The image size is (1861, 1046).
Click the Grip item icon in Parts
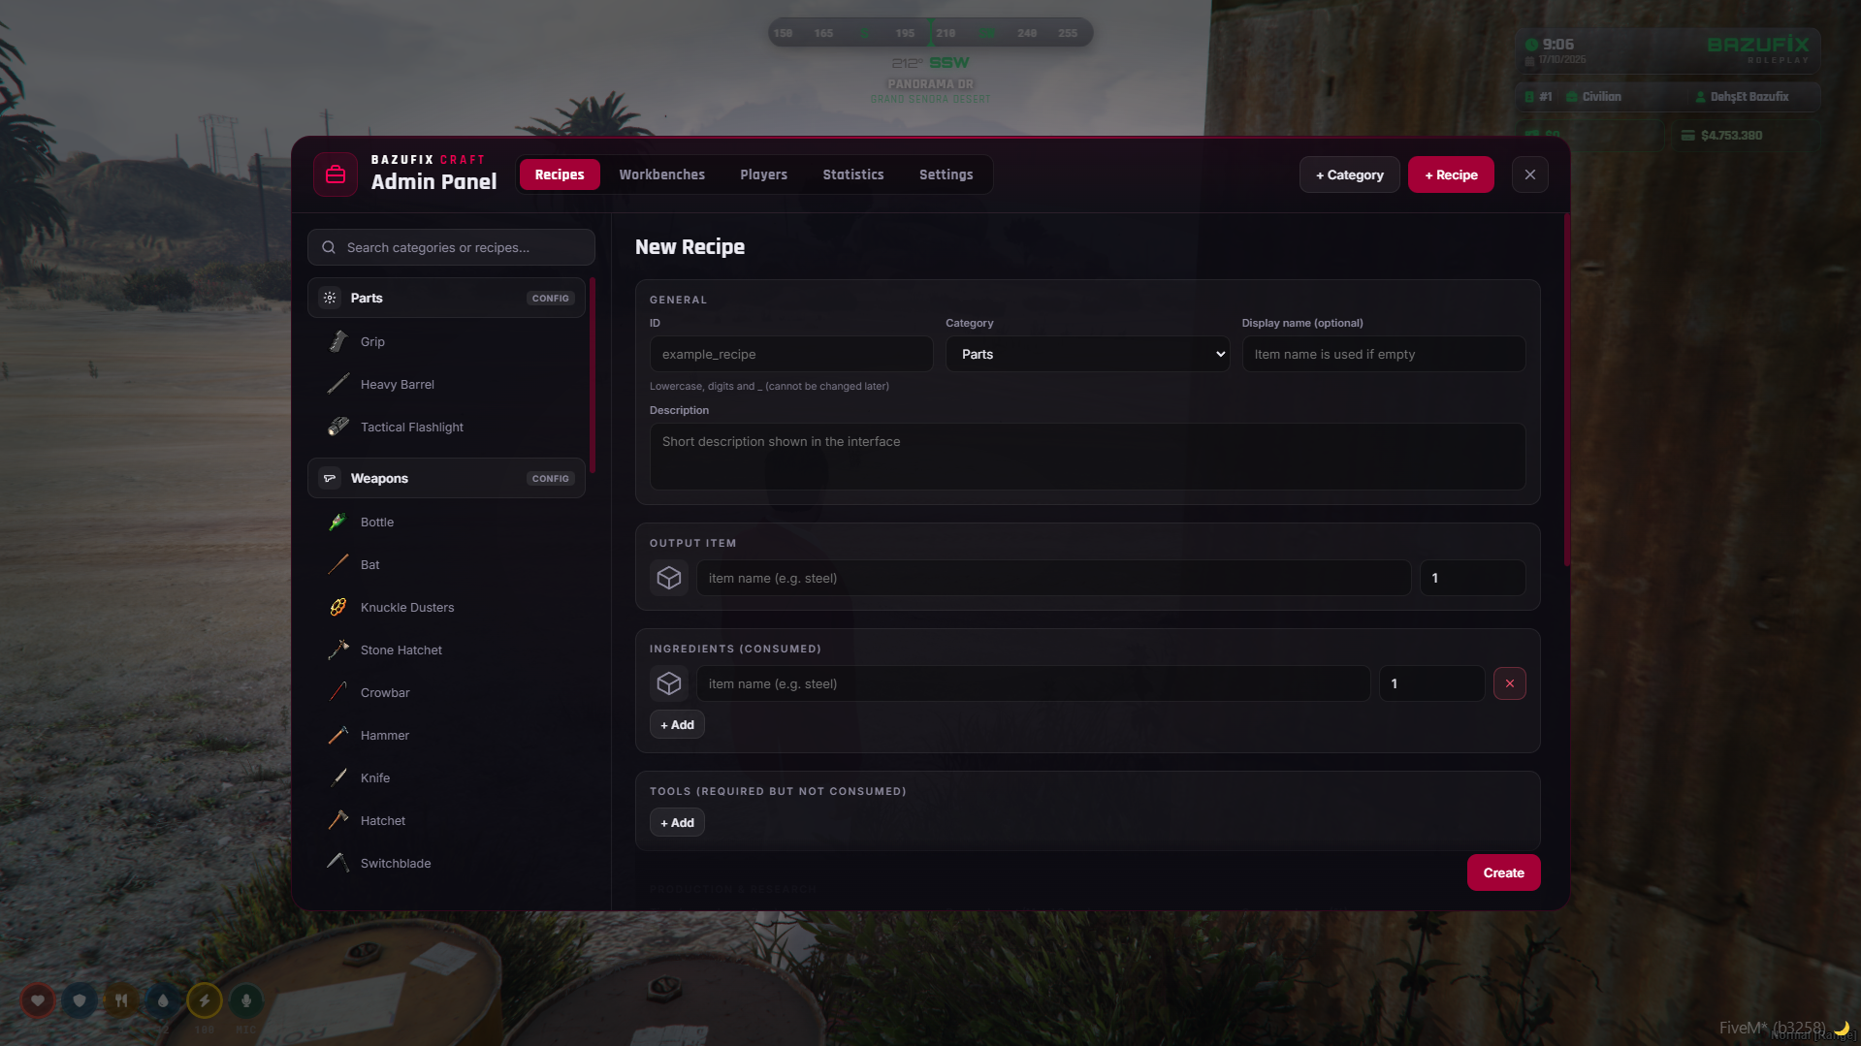pos(338,341)
